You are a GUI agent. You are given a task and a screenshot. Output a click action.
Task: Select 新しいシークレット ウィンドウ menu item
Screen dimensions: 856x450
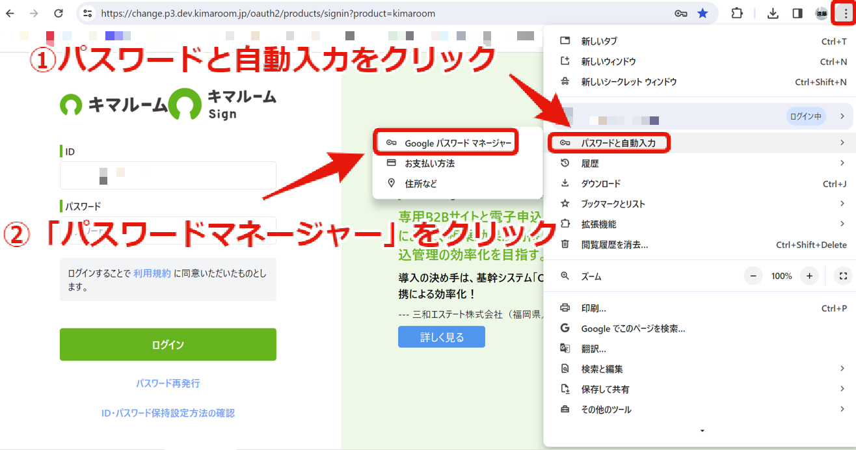click(701, 82)
